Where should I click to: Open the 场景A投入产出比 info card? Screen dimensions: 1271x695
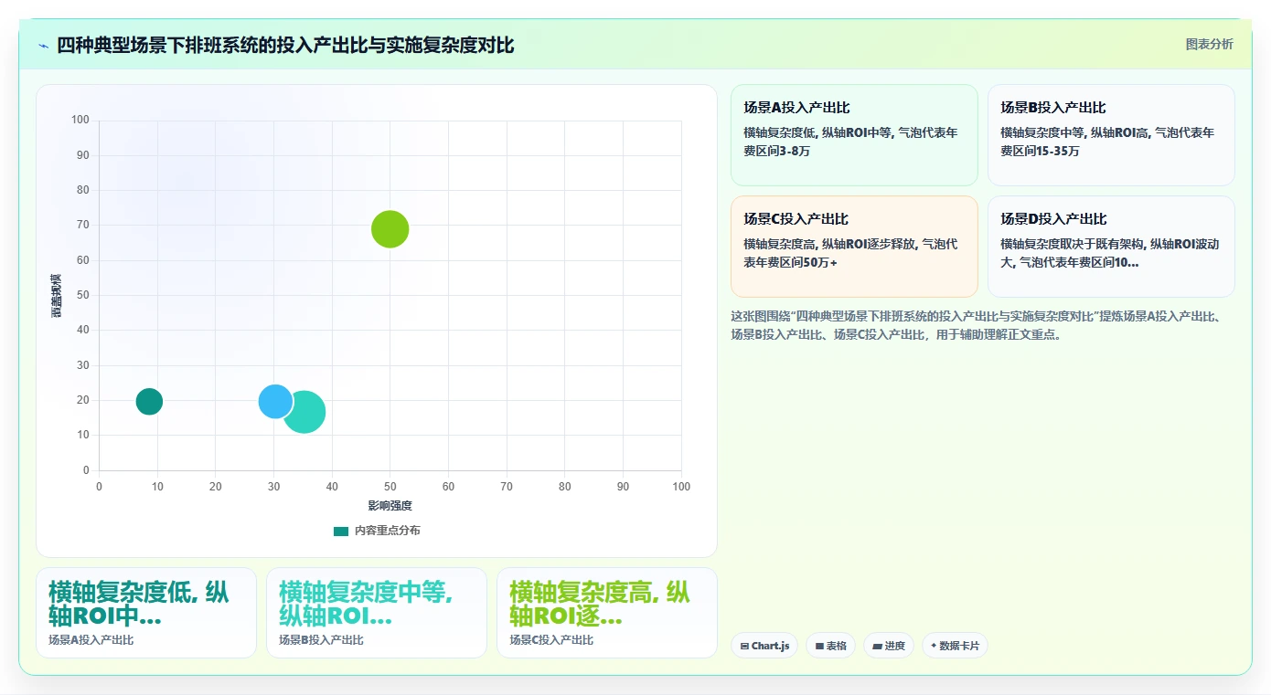coord(854,135)
